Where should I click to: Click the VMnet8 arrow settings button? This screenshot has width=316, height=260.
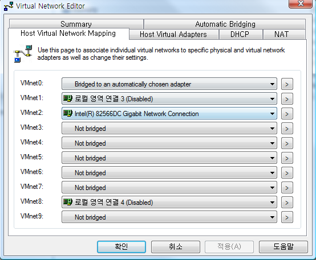coord(287,203)
